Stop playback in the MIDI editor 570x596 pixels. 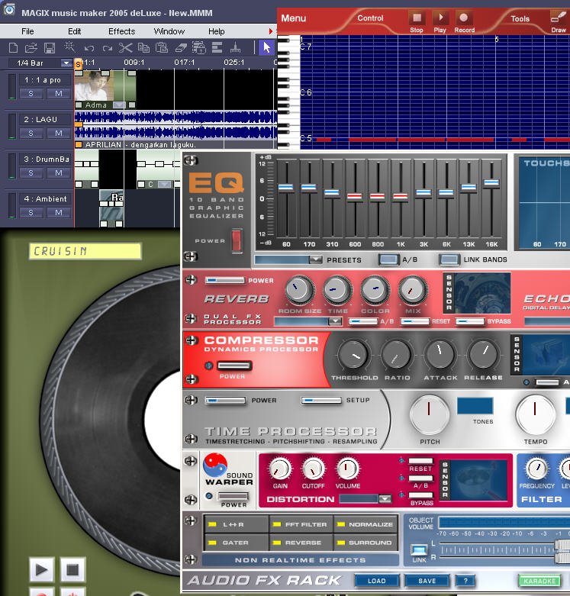(x=417, y=18)
